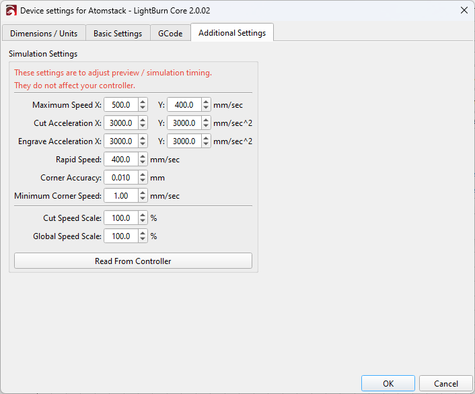Raise Rapid Speed with the up arrow
The height and width of the screenshot is (394, 475).
143,156
